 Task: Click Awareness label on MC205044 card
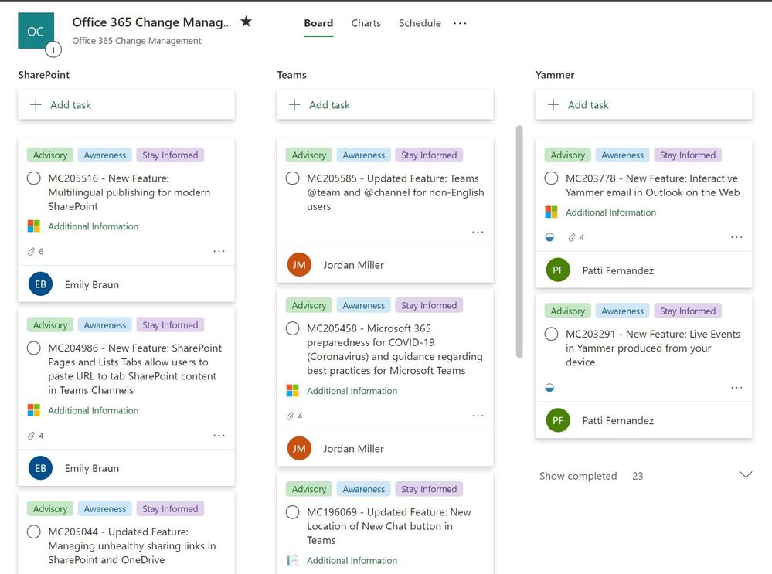point(105,508)
